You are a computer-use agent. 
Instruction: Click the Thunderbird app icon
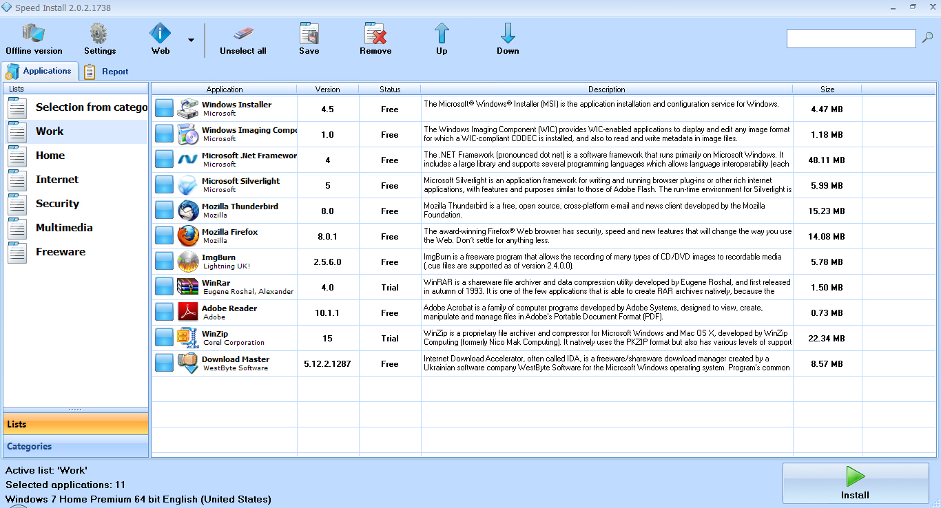pyautogui.click(x=188, y=211)
